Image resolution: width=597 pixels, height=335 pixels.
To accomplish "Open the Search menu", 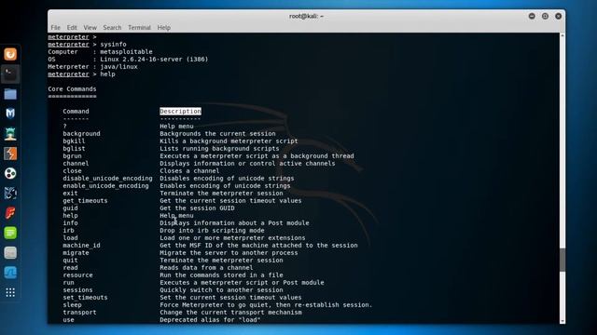I will tap(112, 27).
